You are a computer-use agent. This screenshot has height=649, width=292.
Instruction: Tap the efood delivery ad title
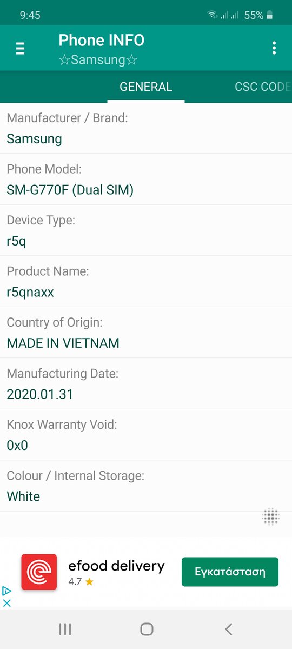pos(116,566)
